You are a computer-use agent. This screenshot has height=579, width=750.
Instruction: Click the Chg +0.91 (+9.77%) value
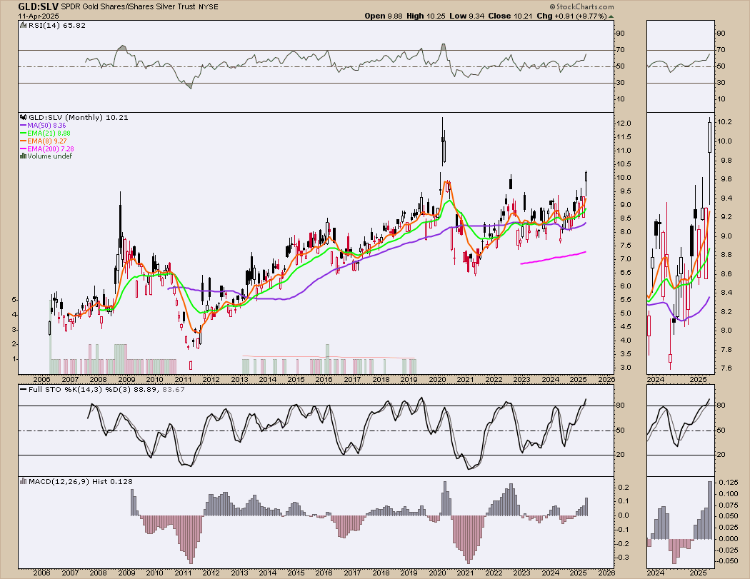(571, 16)
